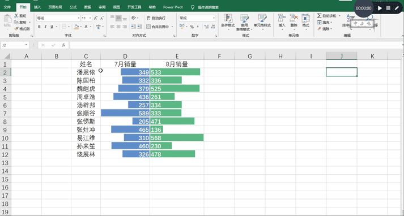
Task: Click the decrease indent icon
Action: 134,27
